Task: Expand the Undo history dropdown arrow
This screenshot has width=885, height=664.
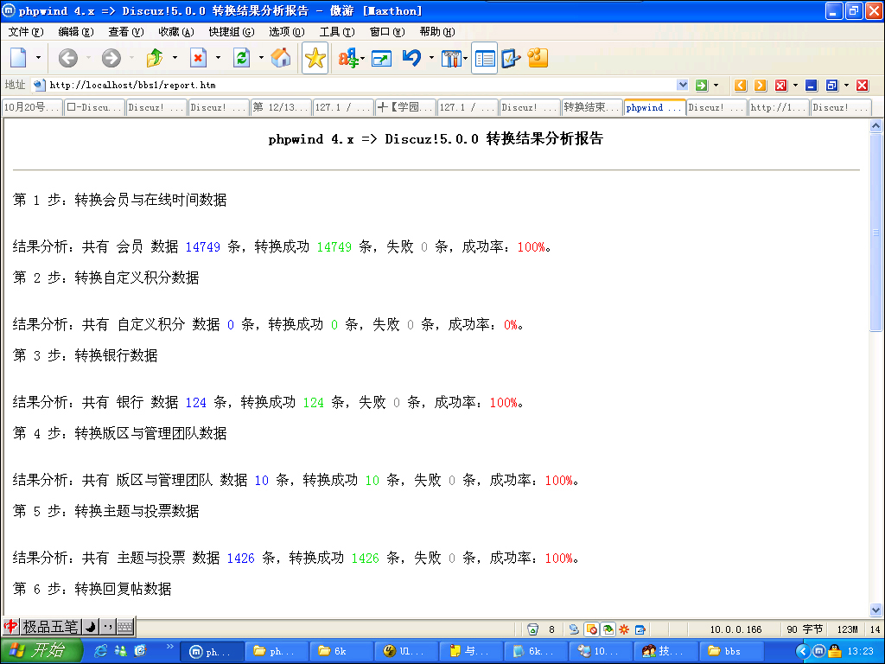Action: coord(432,58)
